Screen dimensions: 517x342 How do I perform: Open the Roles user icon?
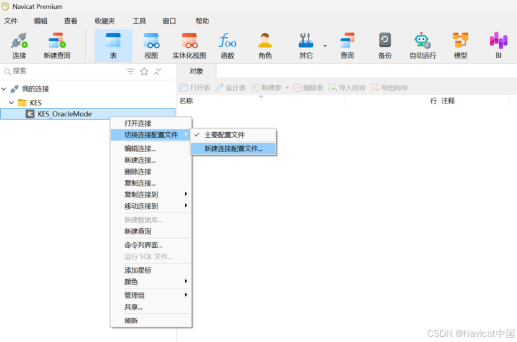point(265,45)
